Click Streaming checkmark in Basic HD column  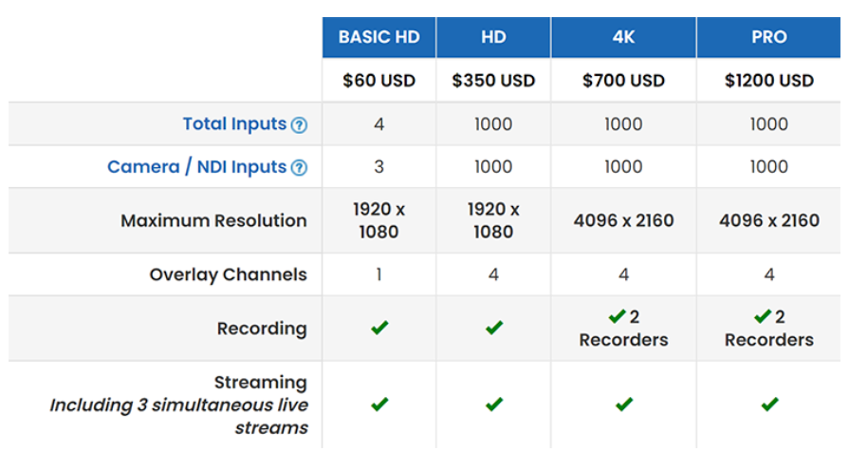379,405
